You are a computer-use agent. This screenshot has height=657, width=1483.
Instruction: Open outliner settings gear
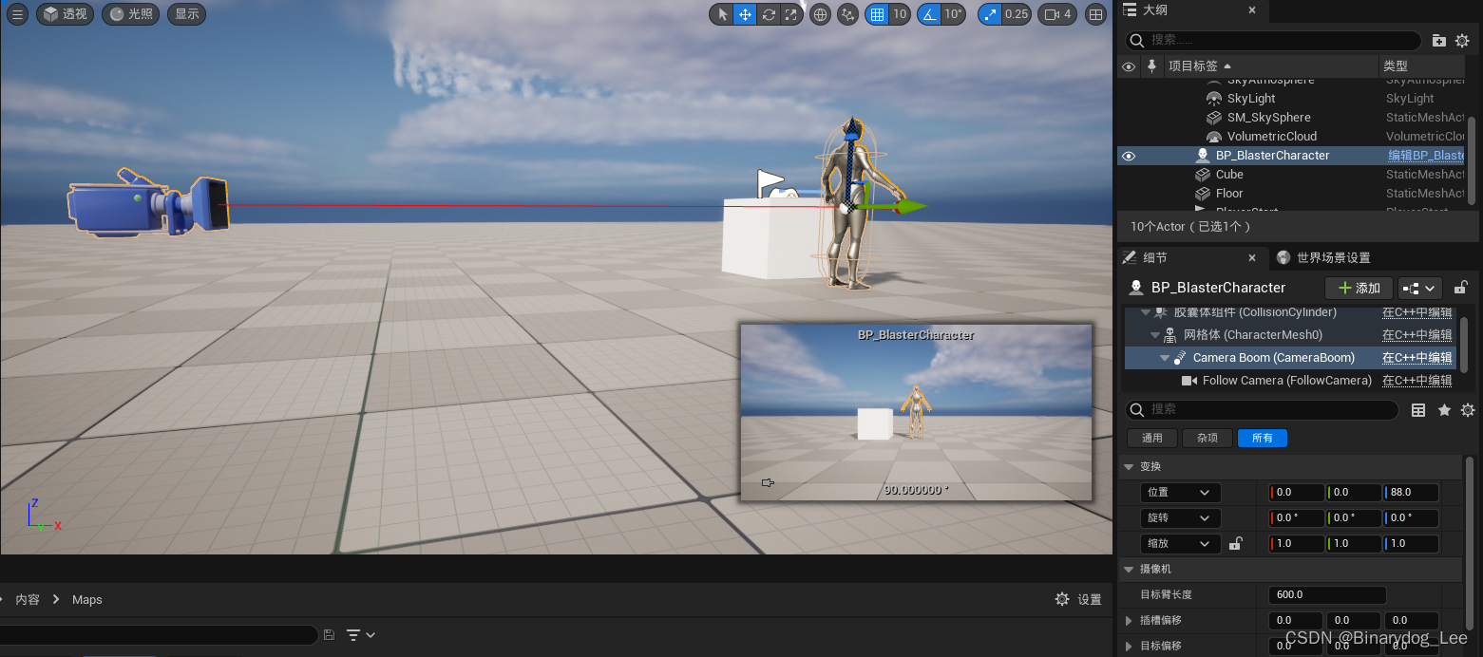tap(1463, 40)
